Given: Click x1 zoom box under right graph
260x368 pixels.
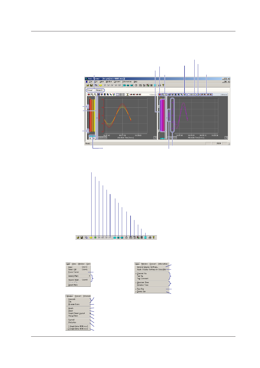Looking at the screenshot, I should (x=226, y=138).
